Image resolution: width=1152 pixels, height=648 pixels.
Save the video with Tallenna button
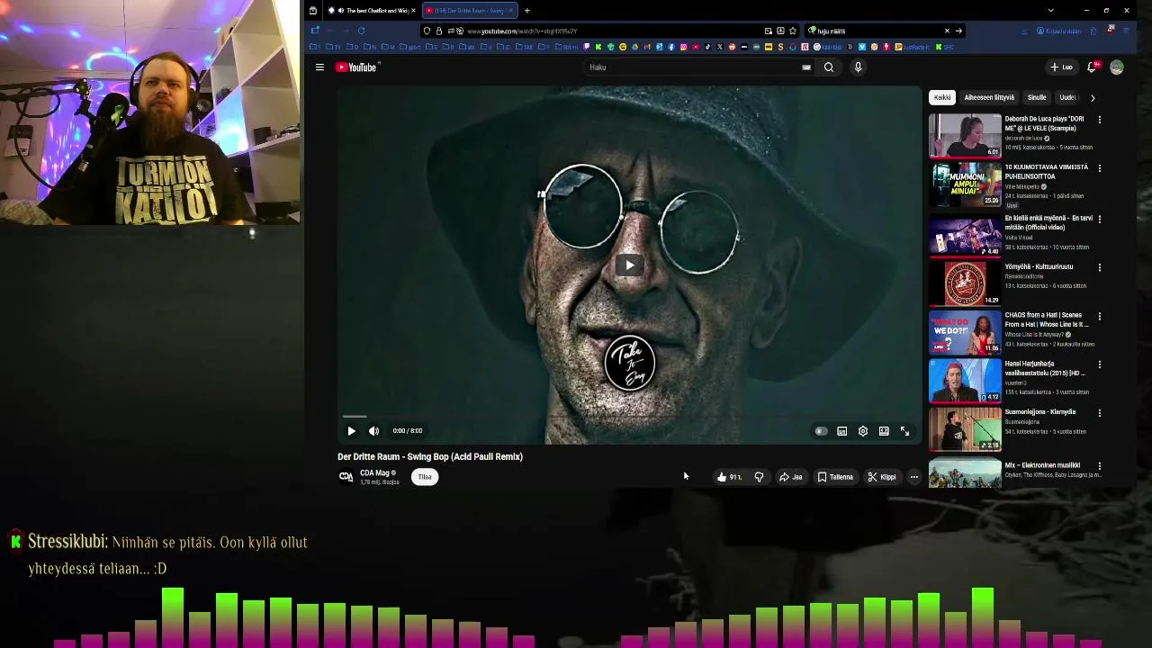point(835,477)
